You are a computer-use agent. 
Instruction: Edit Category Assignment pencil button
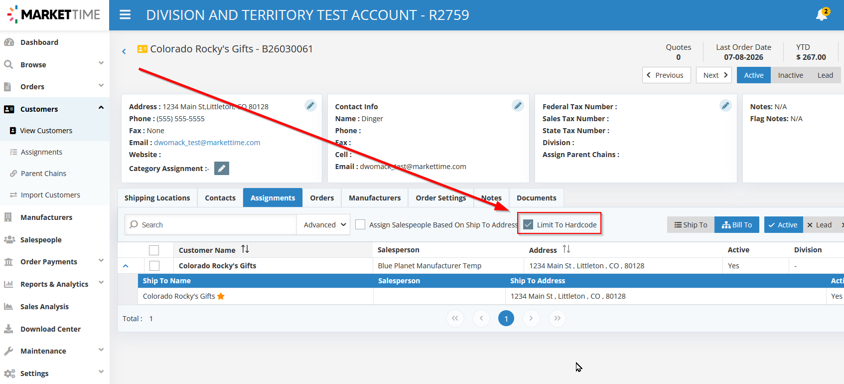pos(222,169)
